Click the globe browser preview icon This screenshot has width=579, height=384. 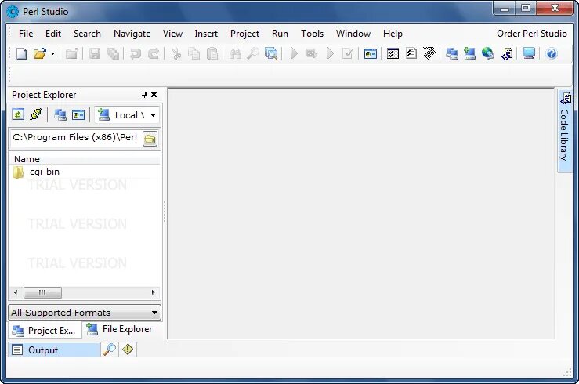click(488, 53)
